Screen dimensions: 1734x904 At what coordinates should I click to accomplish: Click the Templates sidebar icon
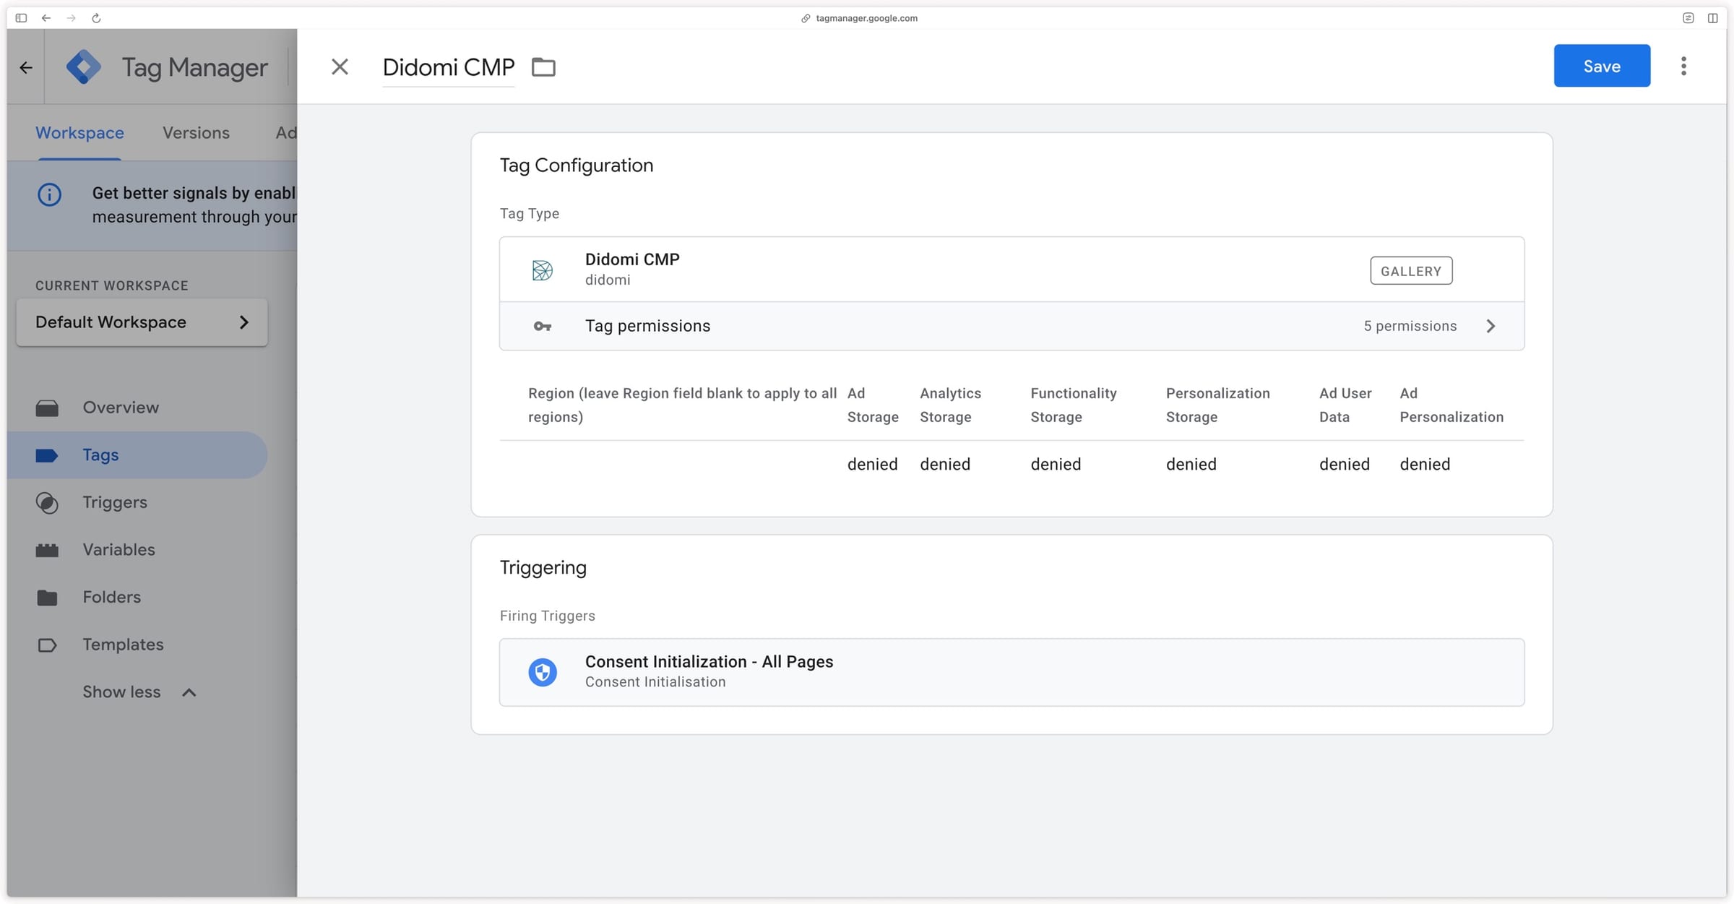(47, 645)
